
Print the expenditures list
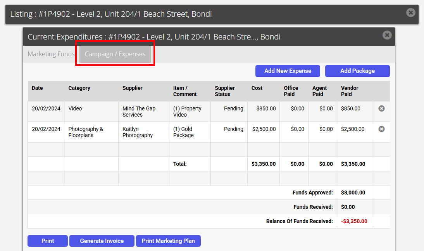click(48, 241)
